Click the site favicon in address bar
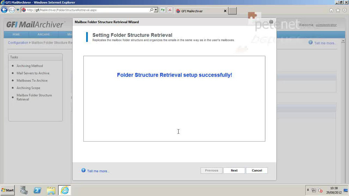 pyautogui.click(x=24, y=10)
